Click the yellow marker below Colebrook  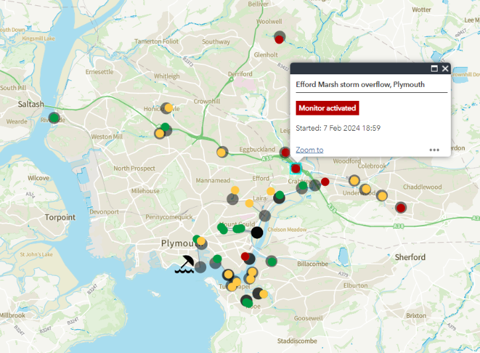pyautogui.click(x=354, y=180)
